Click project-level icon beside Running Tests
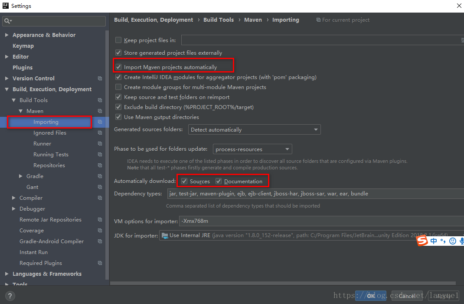Viewport: 464px width, 304px height. click(x=100, y=155)
